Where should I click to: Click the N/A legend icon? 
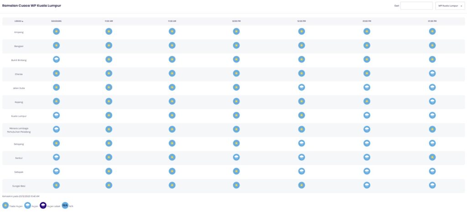65,205
